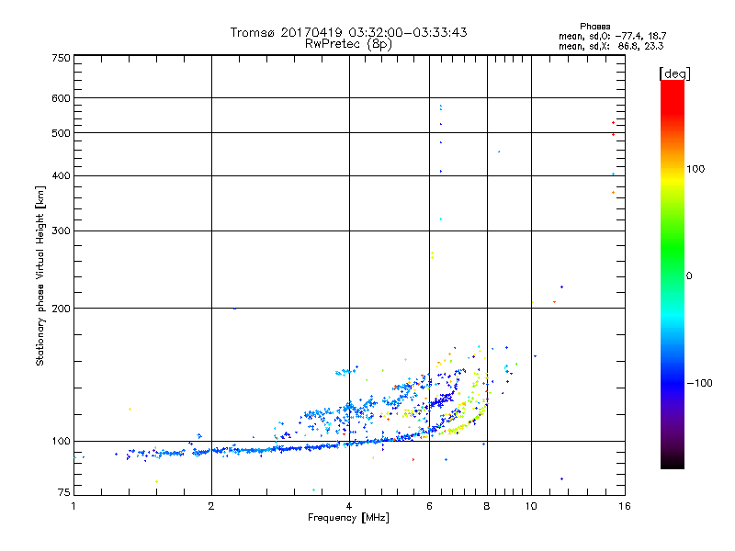
Task: Click the "mean, sd,O: -77.4, 18.7" text
Action: click(x=612, y=36)
